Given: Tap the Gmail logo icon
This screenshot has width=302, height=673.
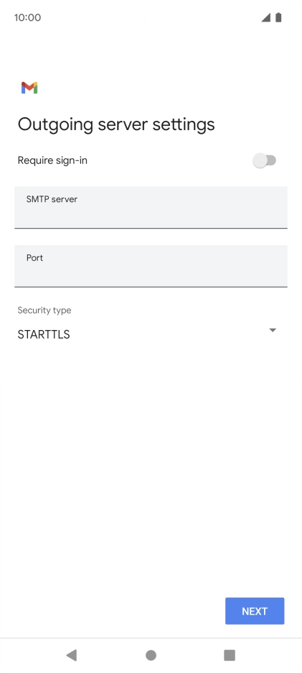Looking at the screenshot, I should [x=29, y=88].
